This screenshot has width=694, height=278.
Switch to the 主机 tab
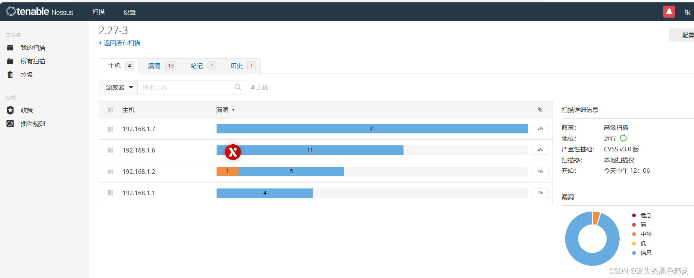119,66
